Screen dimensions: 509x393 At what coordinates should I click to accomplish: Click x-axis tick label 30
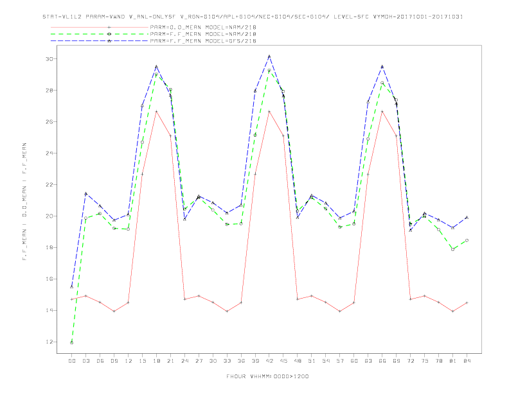click(213, 361)
